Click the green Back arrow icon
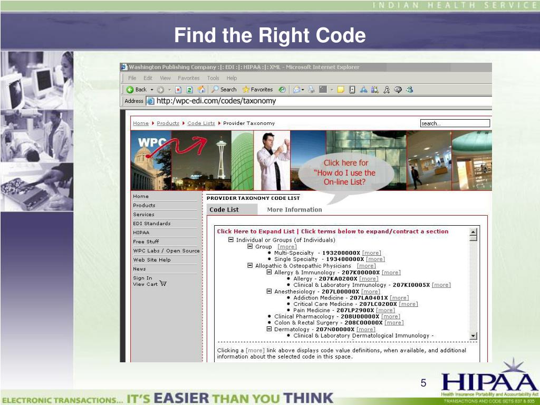540x405 pixels. click(130, 90)
